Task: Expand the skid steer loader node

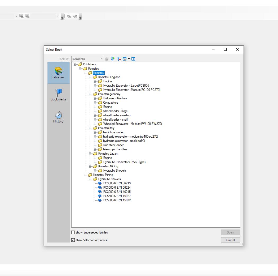Action: click(x=95, y=145)
